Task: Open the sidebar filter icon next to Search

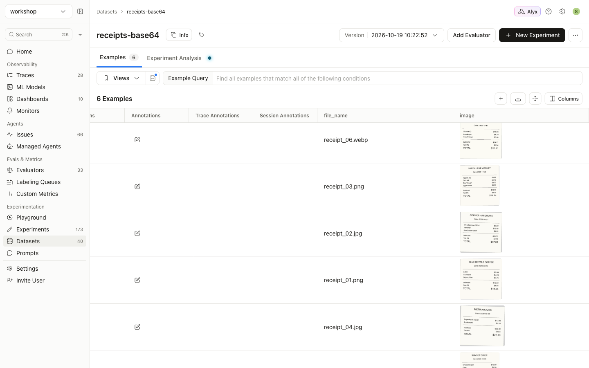Action: pyautogui.click(x=80, y=34)
